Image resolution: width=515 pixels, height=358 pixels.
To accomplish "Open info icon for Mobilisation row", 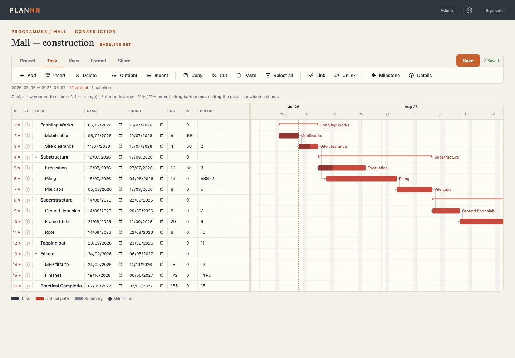I will click(27, 136).
